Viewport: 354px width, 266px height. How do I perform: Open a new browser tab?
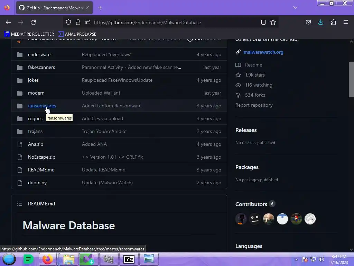pyautogui.click(x=100, y=8)
